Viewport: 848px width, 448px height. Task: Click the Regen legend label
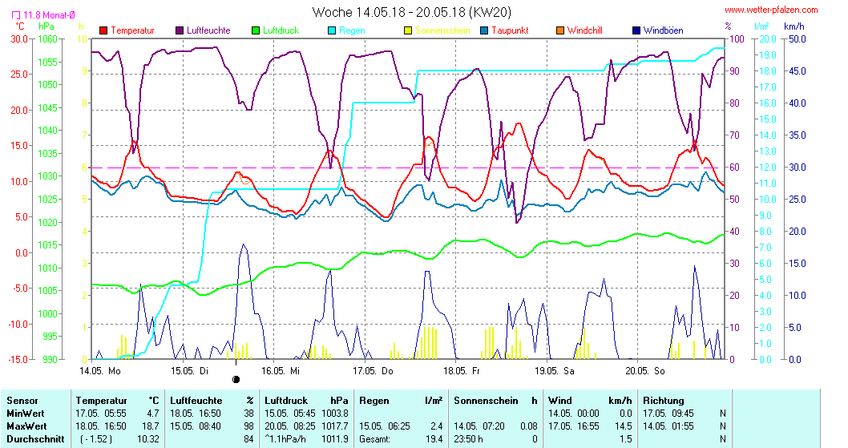click(352, 30)
